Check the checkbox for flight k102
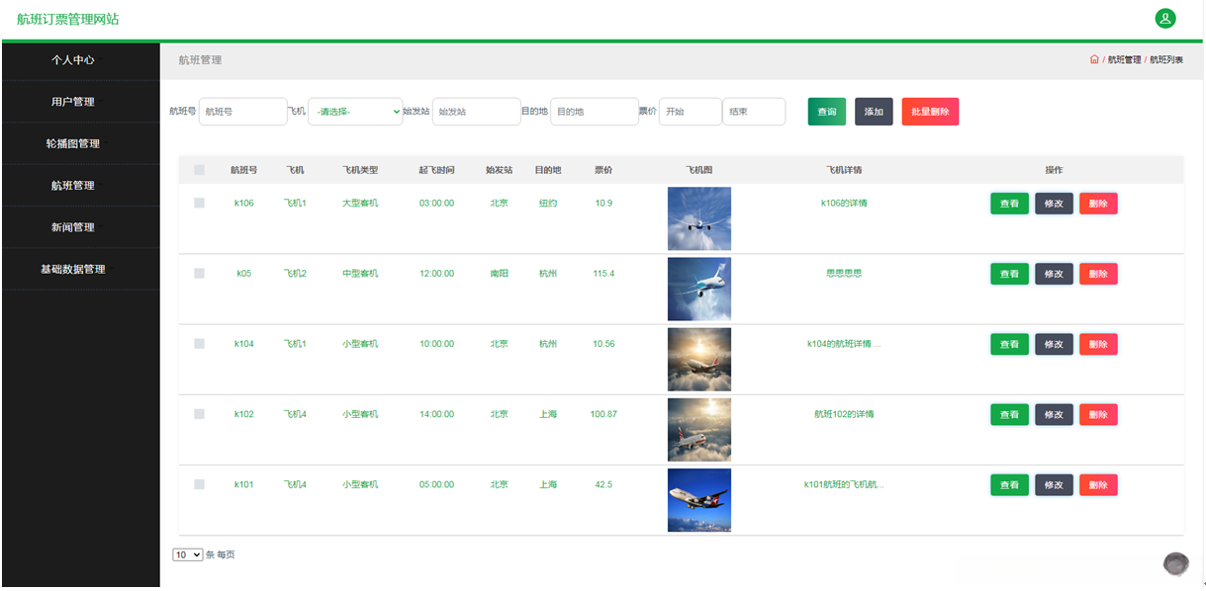Screen dimensions: 1206x591 pyautogui.click(x=199, y=414)
